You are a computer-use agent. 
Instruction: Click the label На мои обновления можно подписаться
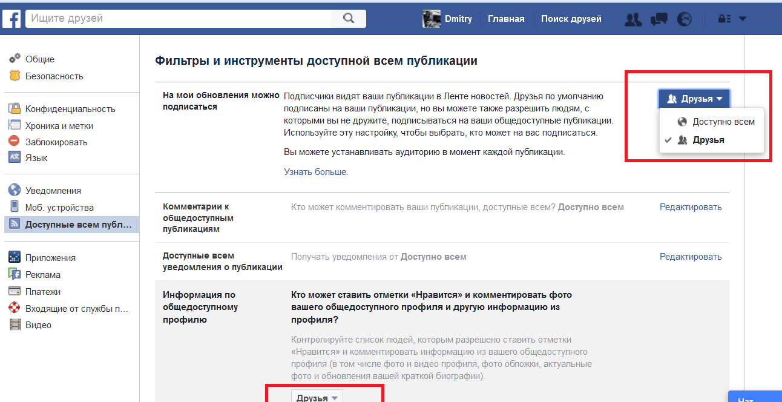coord(221,101)
